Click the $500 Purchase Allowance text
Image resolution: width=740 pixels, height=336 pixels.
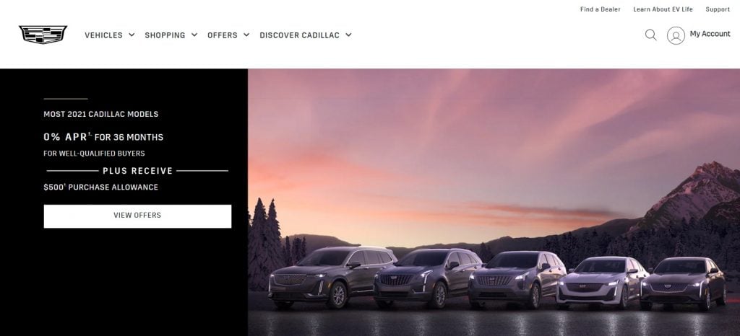pos(100,187)
